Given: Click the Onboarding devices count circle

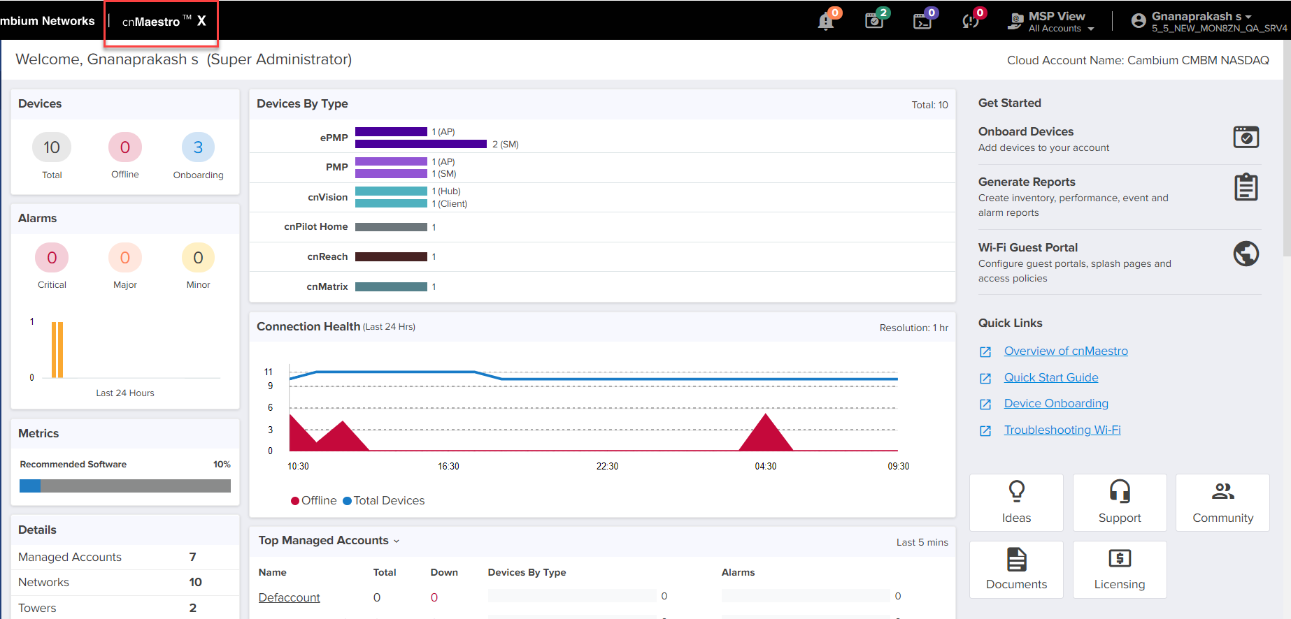Looking at the screenshot, I should click(198, 147).
